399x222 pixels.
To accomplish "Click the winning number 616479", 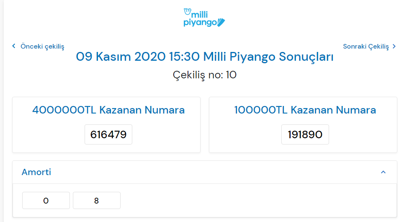I will [108, 134].
